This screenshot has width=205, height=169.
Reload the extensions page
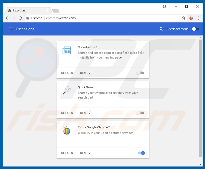point(20,18)
